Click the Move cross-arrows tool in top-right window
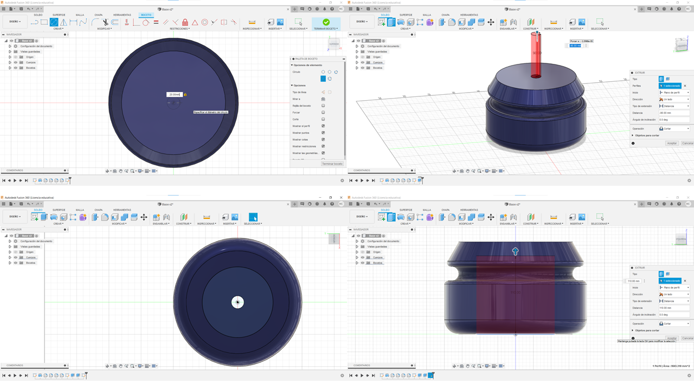The image size is (694, 390). [491, 22]
